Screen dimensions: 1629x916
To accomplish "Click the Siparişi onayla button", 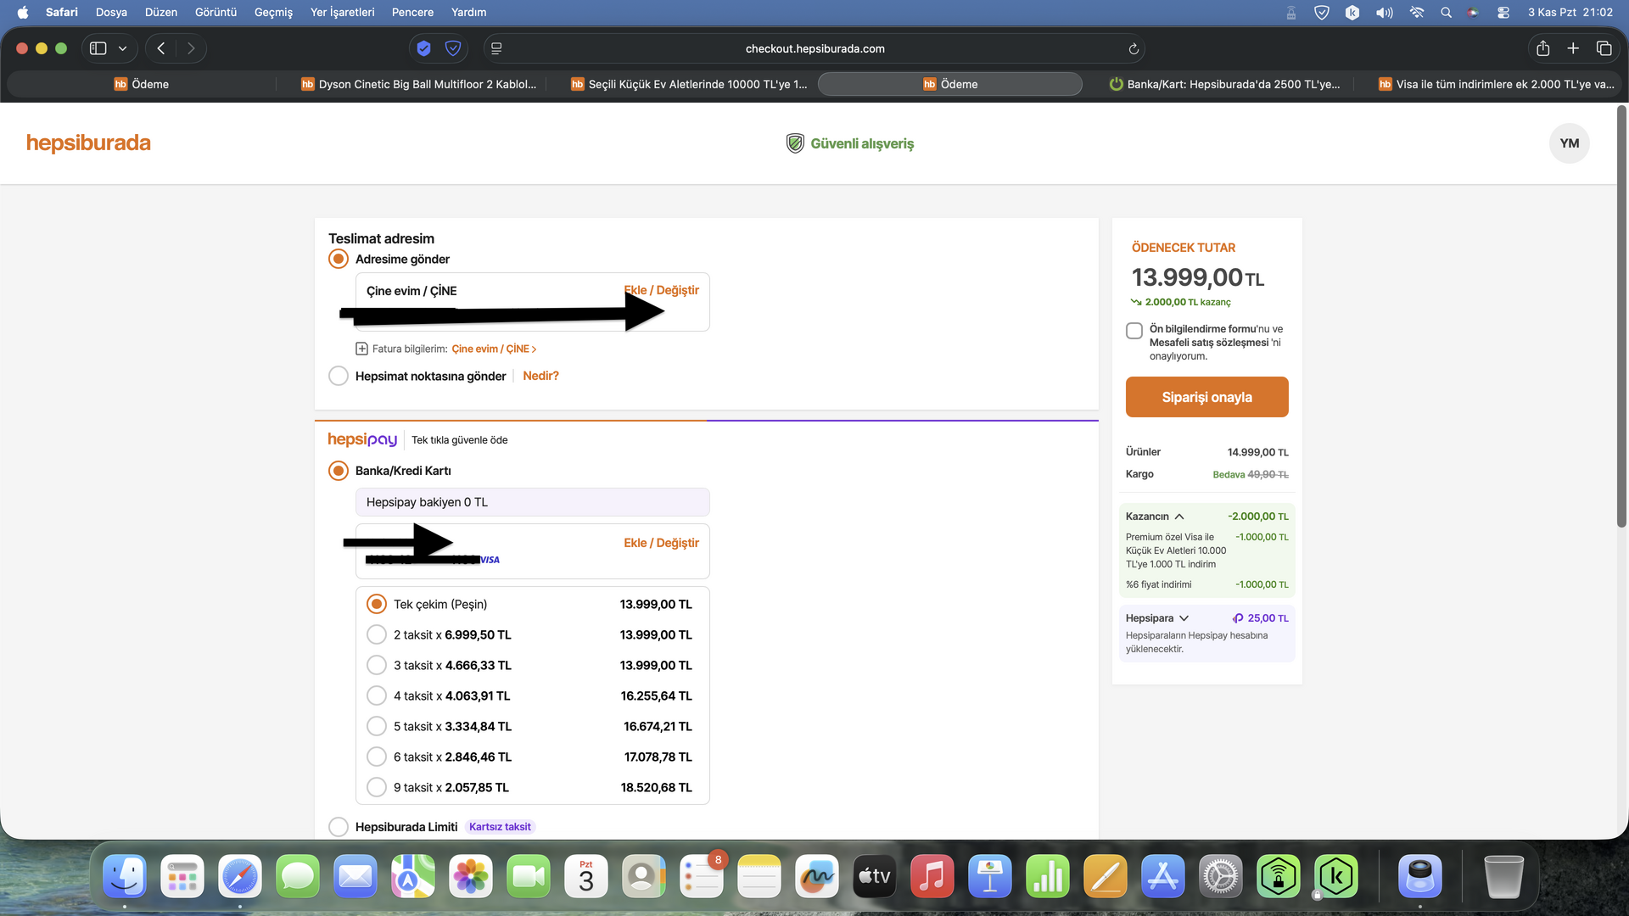I will (1206, 397).
